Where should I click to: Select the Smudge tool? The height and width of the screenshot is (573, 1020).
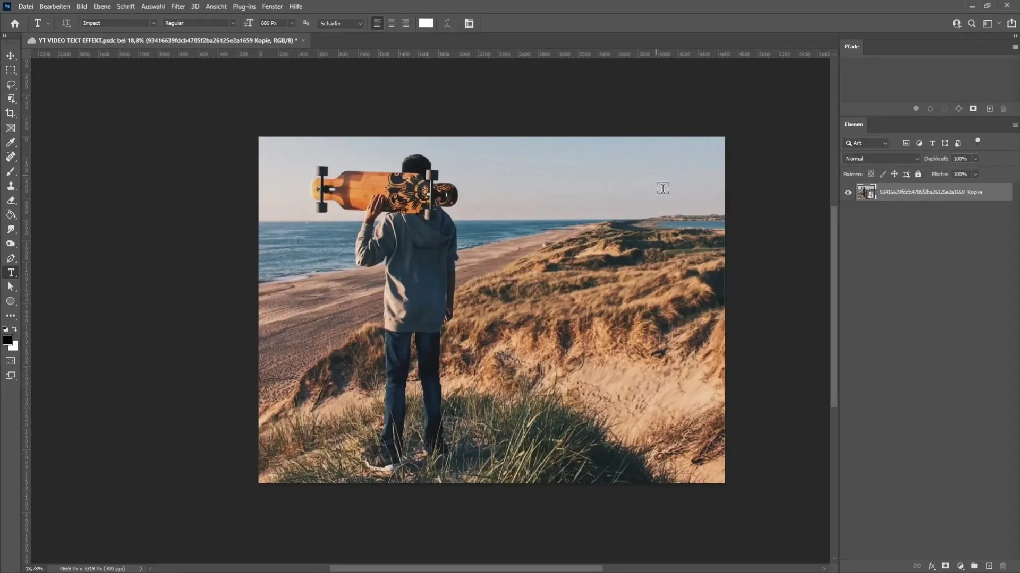[11, 229]
